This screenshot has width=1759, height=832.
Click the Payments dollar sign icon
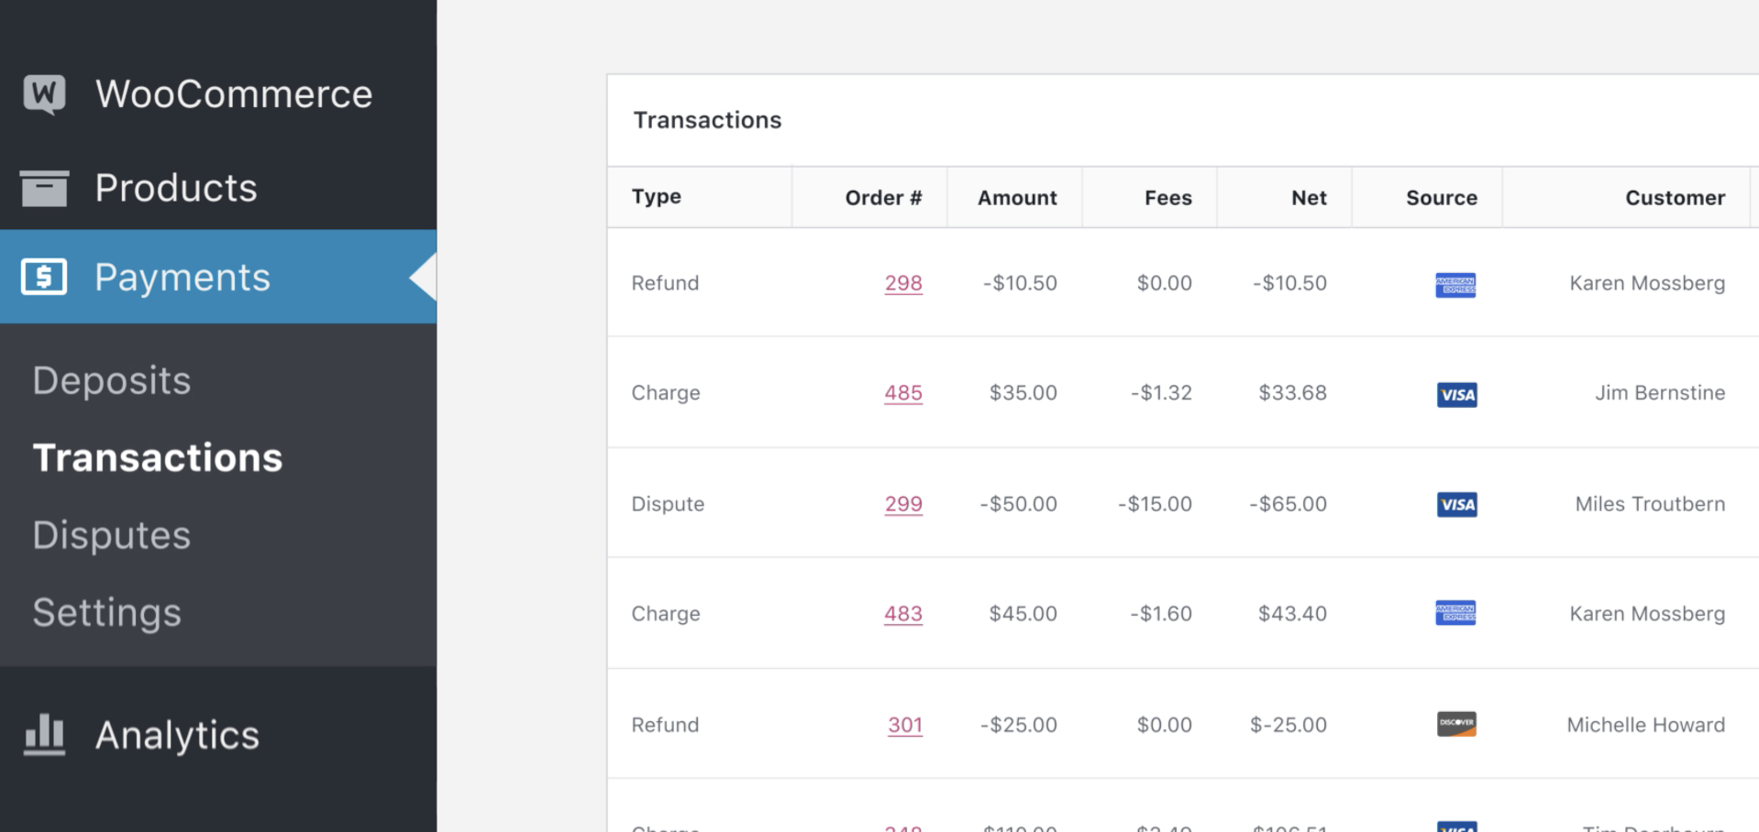click(44, 277)
